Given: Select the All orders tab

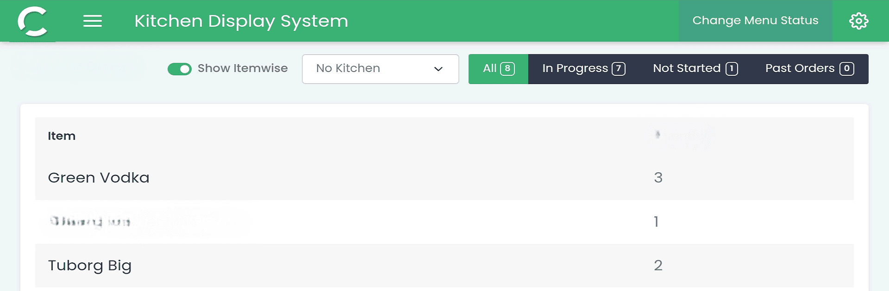Looking at the screenshot, I should click(x=498, y=69).
